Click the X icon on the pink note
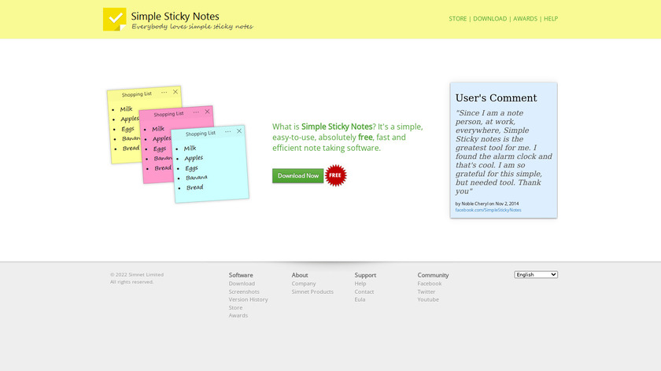This screenshot has height=371, width=661. click(x=207, y=112)
